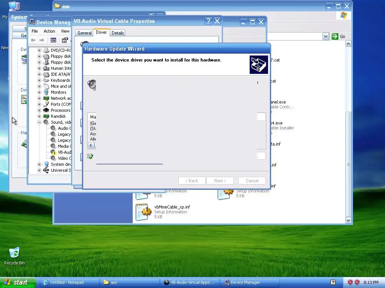Click the speaker icon in wizard

pos(92,85)
